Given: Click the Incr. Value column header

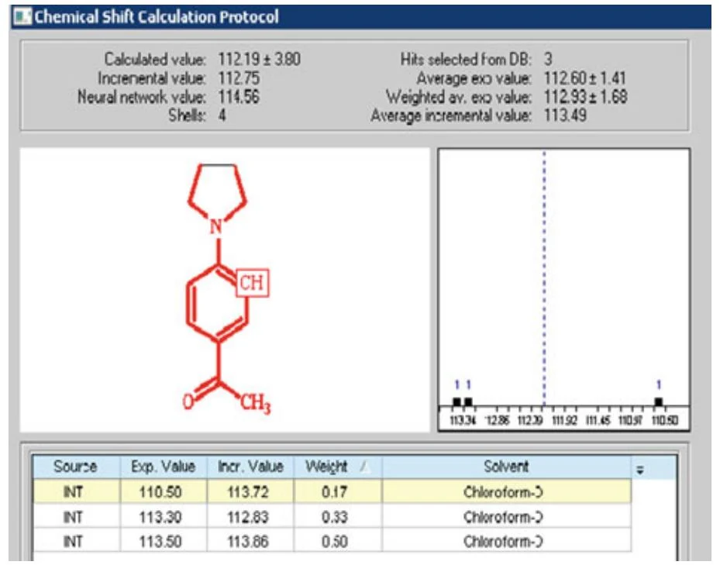Looking at the screenshot, I should tap(250, 467).
